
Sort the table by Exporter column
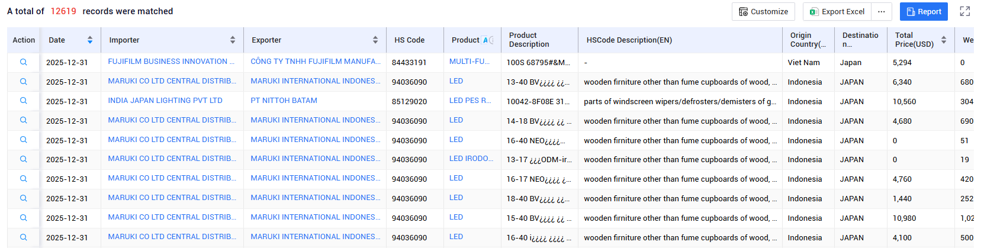point(375,40)
